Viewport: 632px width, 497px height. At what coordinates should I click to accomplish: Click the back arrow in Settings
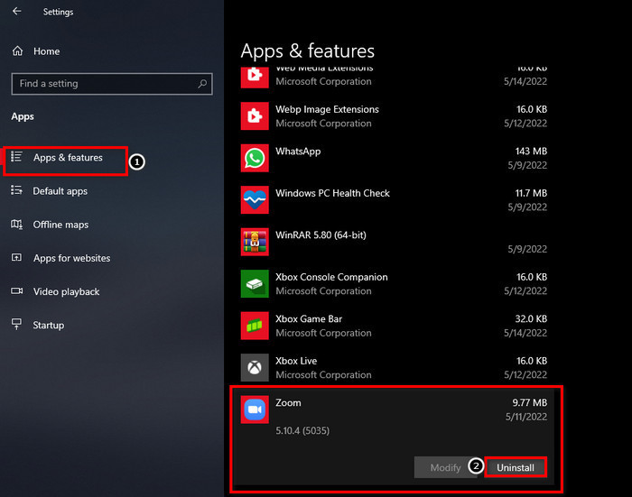17,12
